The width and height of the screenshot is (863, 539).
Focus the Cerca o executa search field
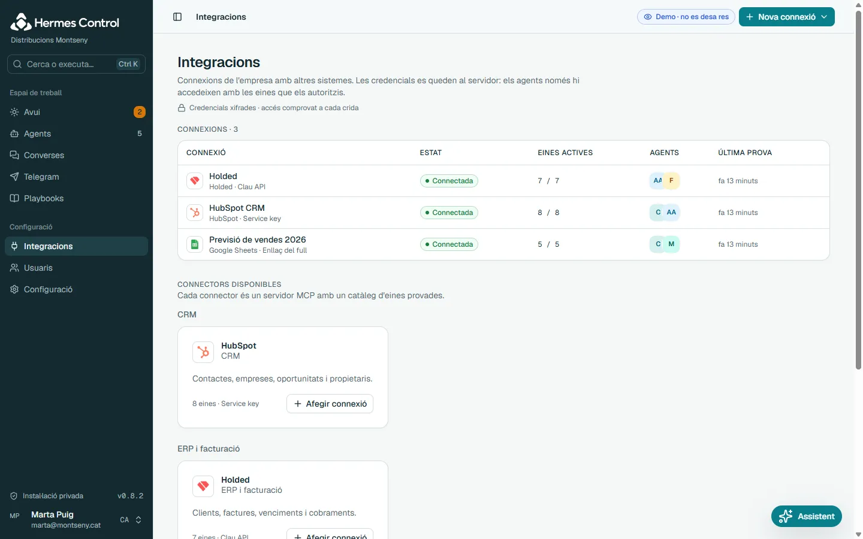click(76, 64)
